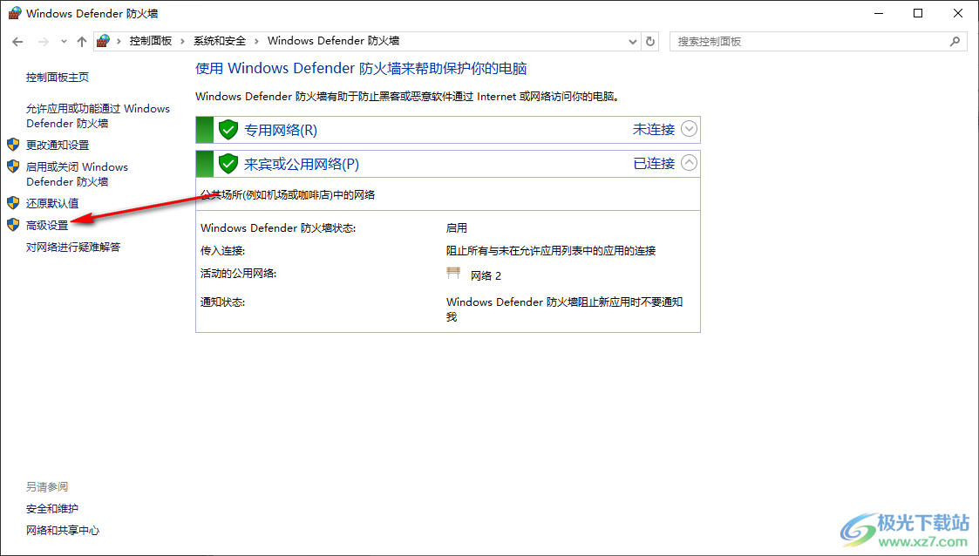Open 对网络进行疑难解答 link
The height and width of the screenshot is (556, 979).
(x=73, y=247)
